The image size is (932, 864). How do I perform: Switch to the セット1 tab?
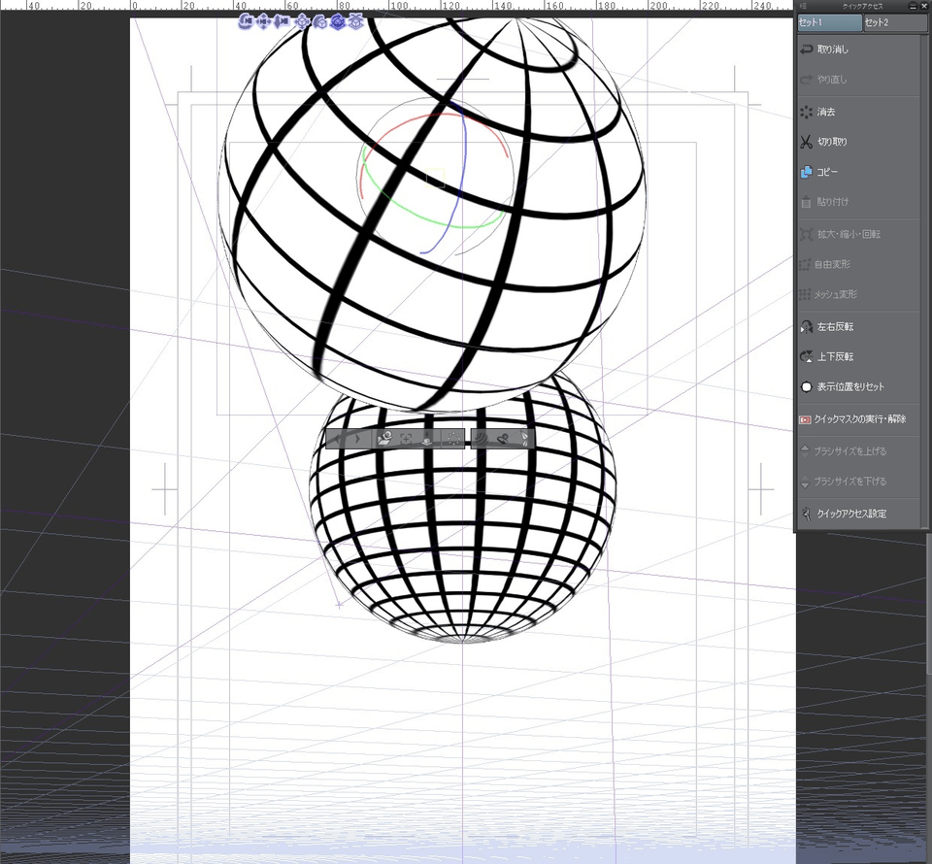(829, 22)
